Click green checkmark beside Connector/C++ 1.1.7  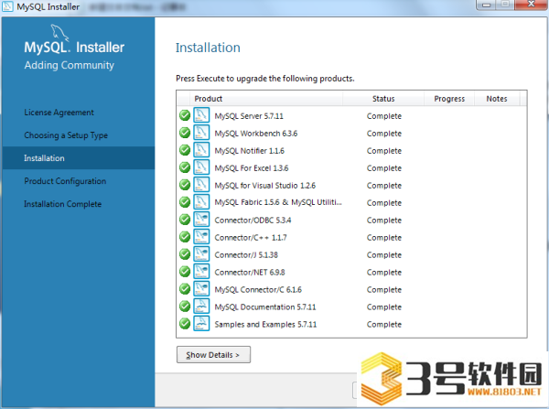coord(185,237)
